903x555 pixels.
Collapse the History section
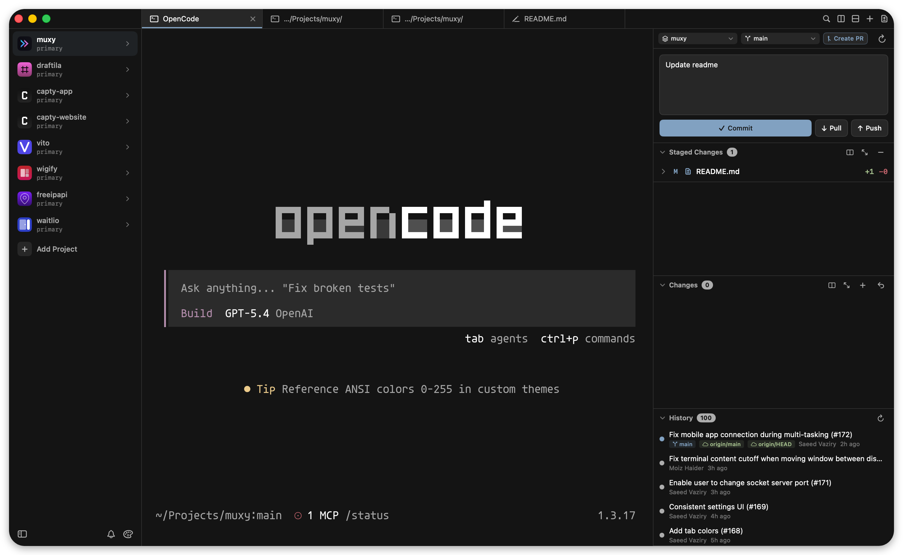point(662,418)
